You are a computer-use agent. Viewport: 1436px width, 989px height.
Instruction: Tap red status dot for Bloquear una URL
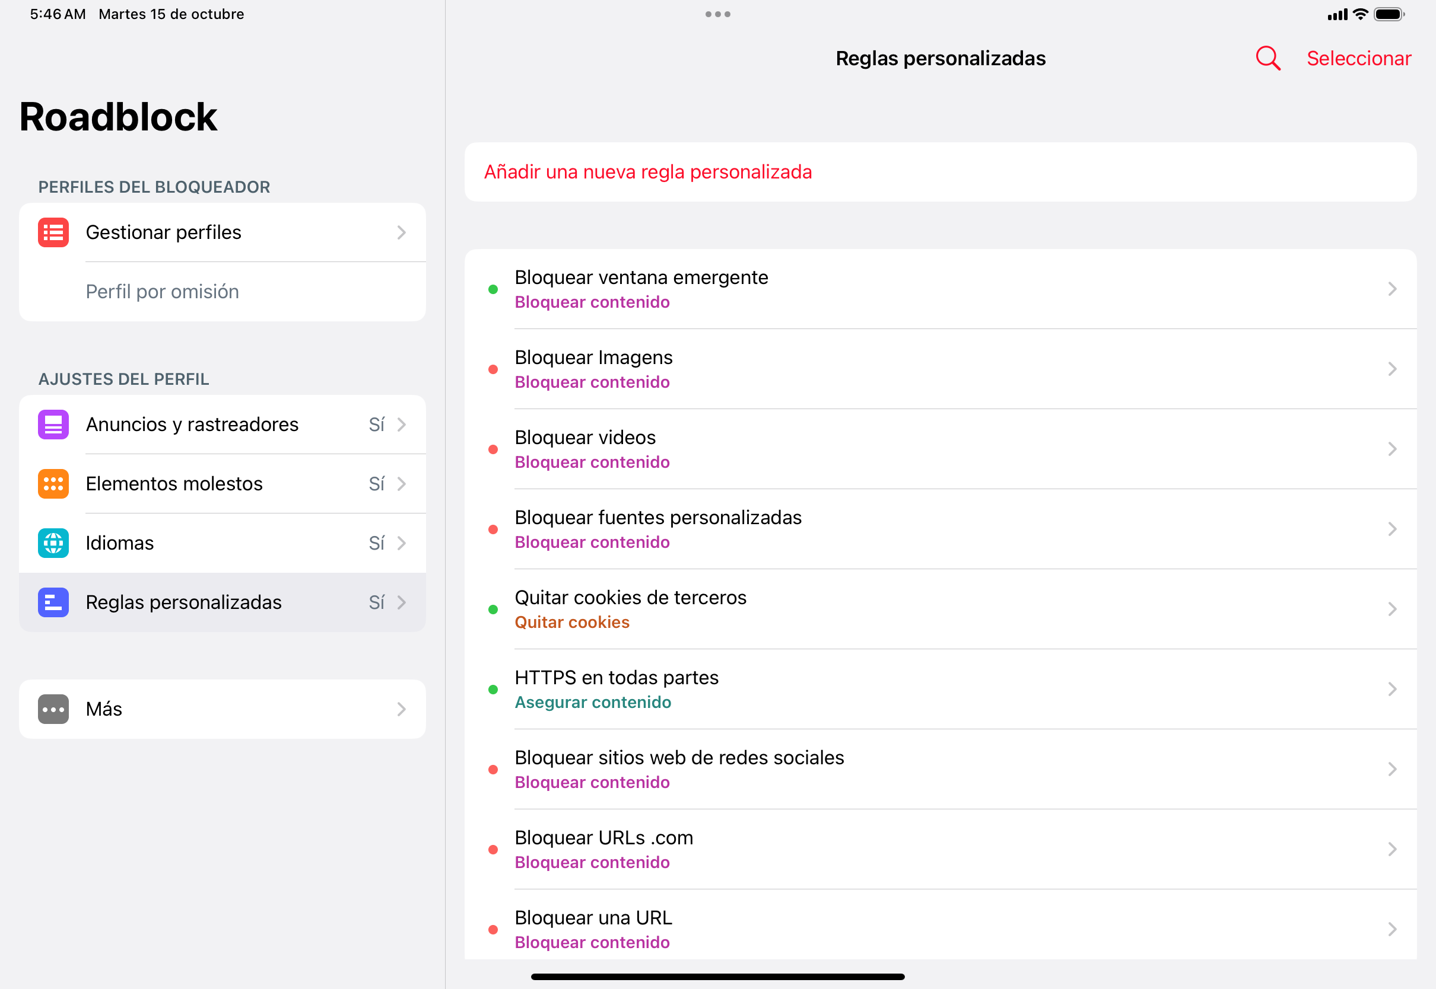pyautogui.click(x=493, y=930)
